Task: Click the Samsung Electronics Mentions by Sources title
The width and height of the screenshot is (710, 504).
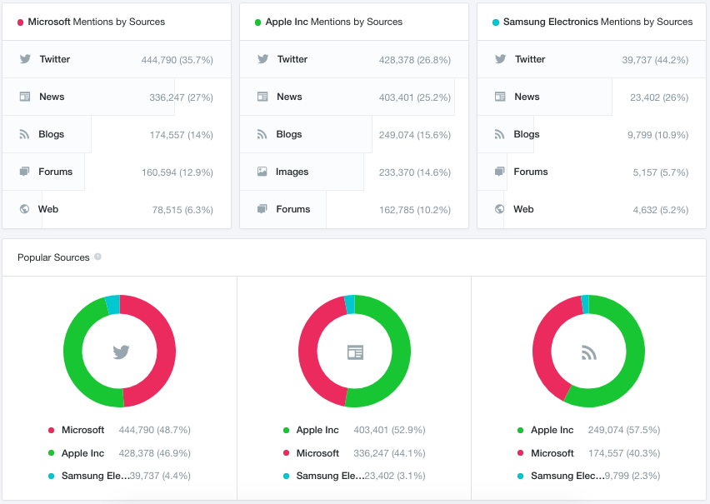Action: [597, 22]
